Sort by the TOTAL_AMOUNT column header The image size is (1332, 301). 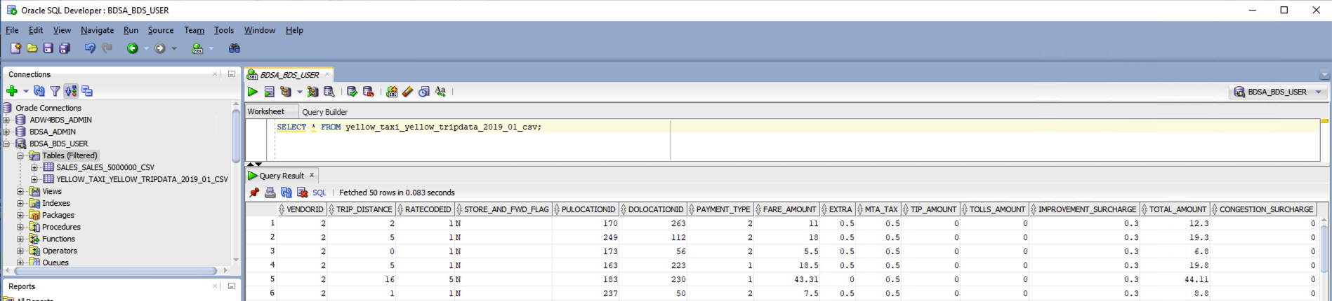coord(1175,209)
